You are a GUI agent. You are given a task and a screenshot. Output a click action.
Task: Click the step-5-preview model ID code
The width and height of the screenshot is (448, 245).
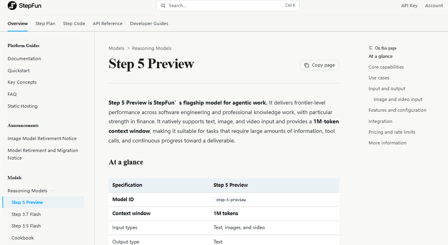[x=231, y=200]
